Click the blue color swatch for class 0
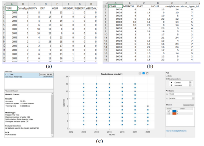 click(x=174, y=111)
